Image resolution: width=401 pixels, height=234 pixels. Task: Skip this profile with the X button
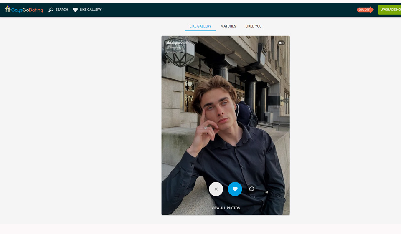216,189
